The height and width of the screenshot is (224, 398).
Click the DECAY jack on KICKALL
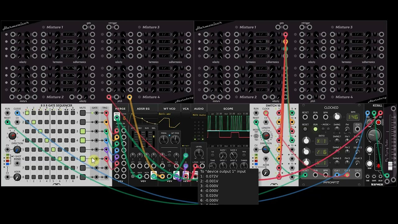point(381,177)
